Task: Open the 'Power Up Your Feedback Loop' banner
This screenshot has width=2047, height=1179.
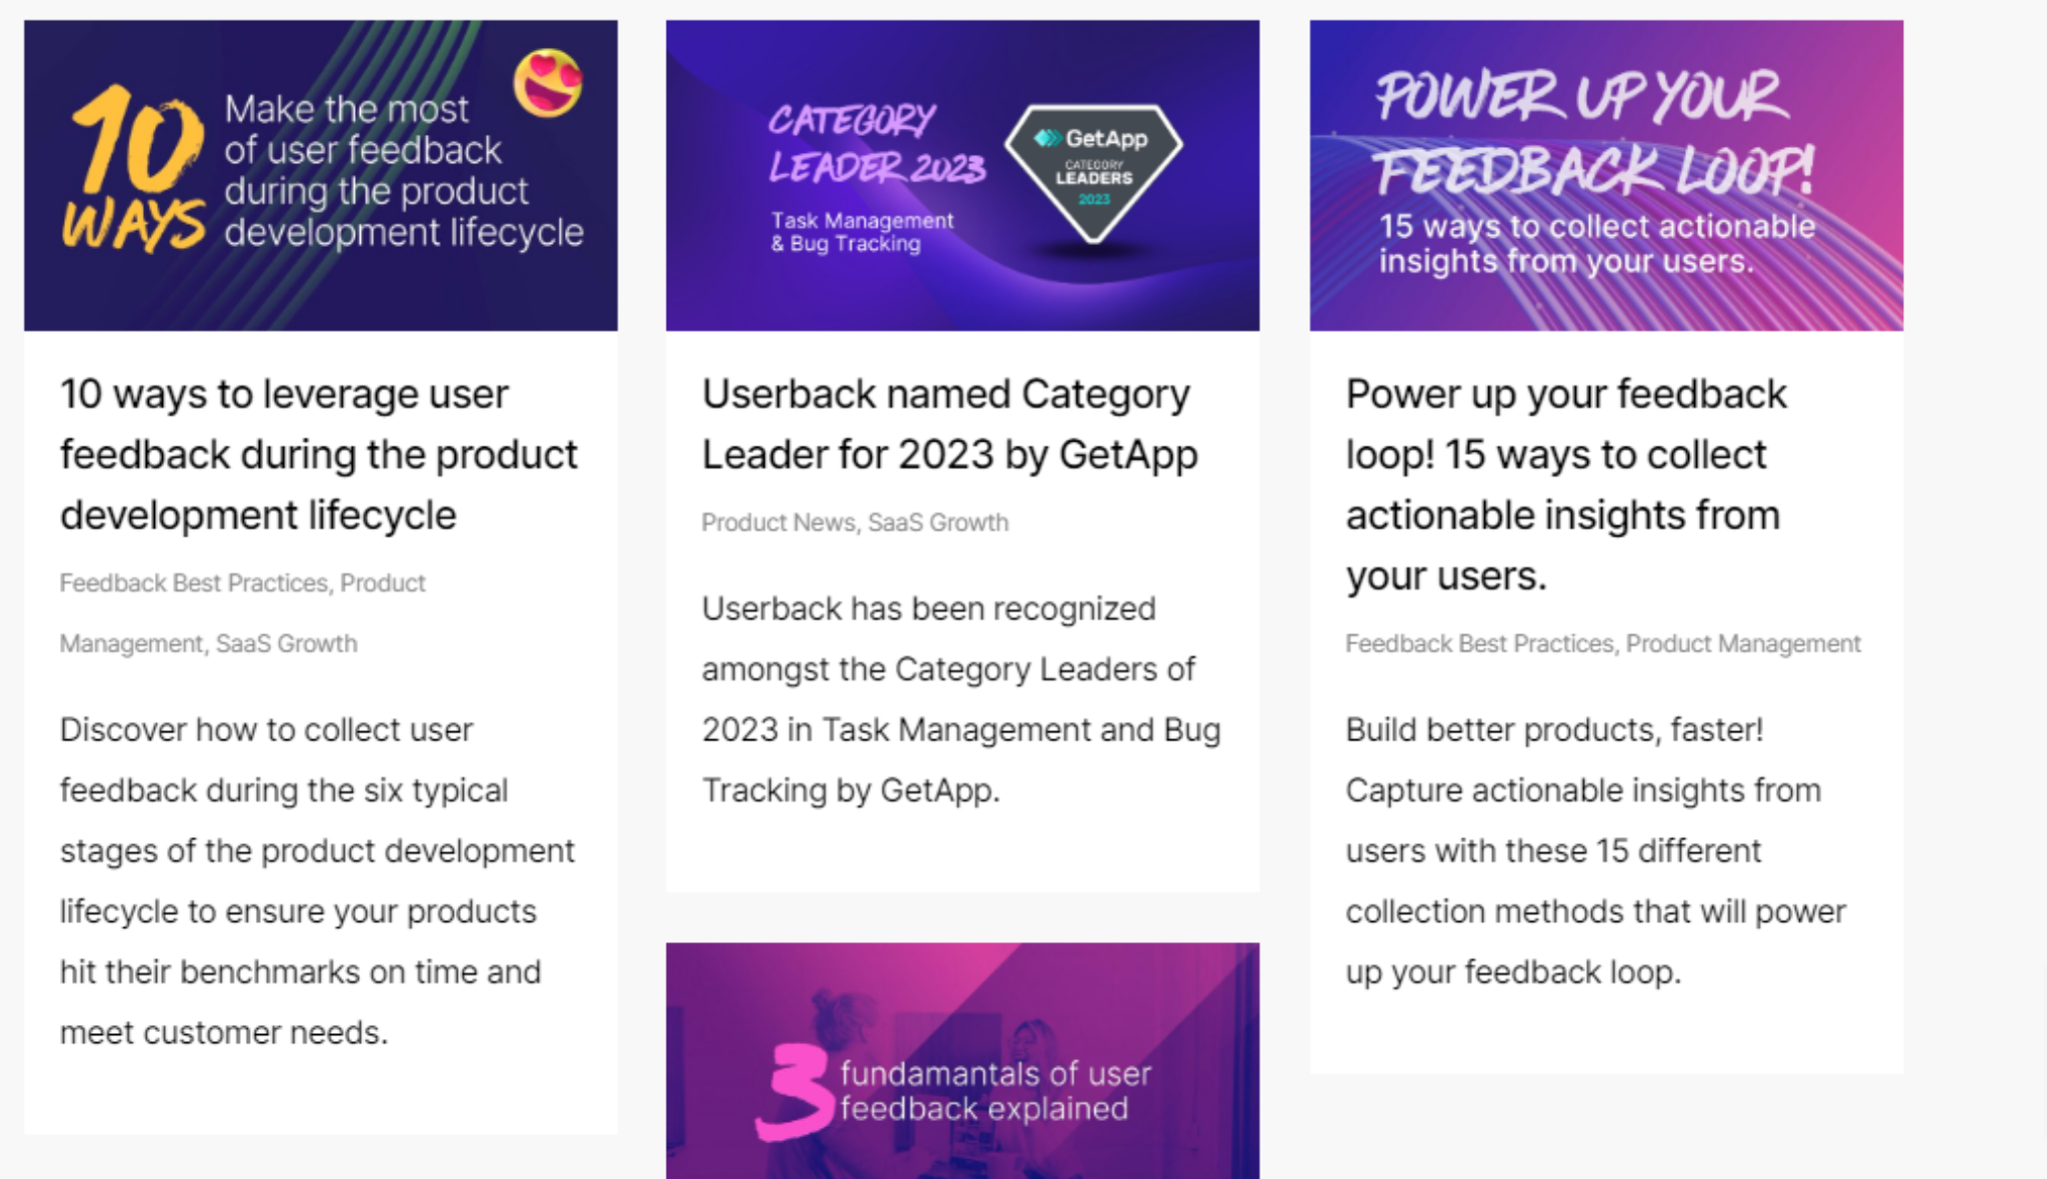Action: [1606, 176]
